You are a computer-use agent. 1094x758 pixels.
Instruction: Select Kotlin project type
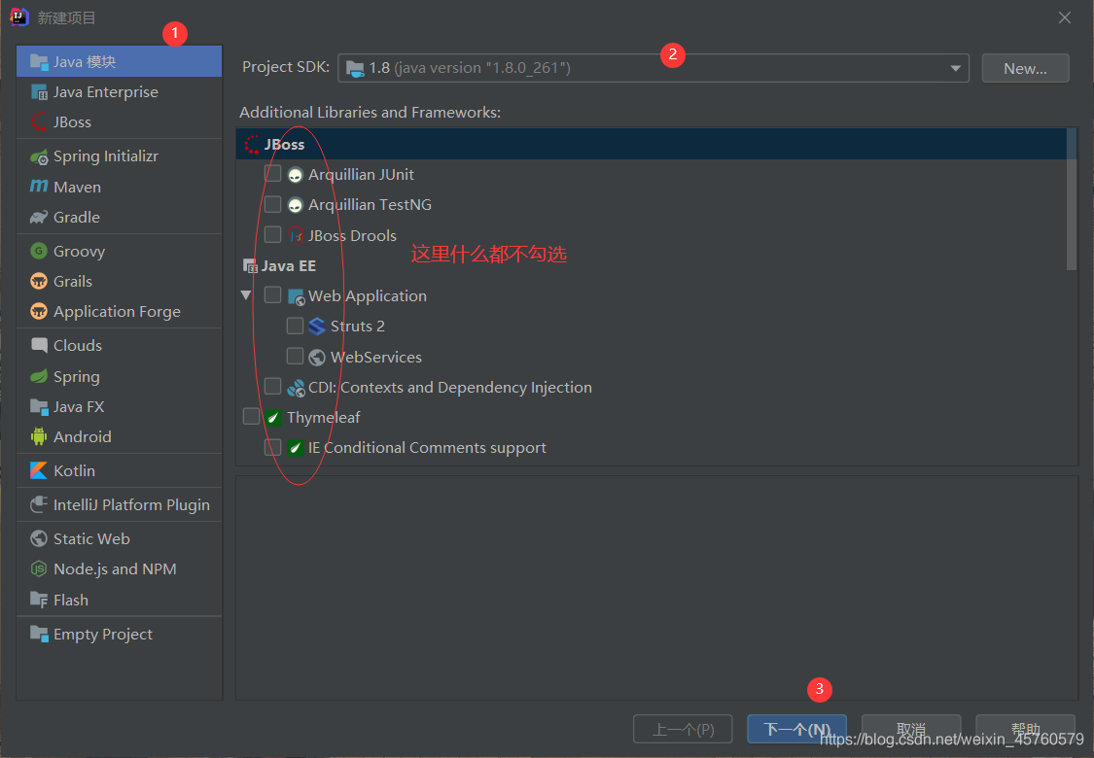pos(120,470)
